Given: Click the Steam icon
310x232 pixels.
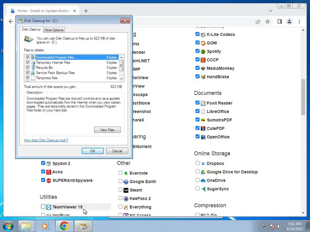Looking at the screenshot, I should pyautogui.click(x=126, y=190).
